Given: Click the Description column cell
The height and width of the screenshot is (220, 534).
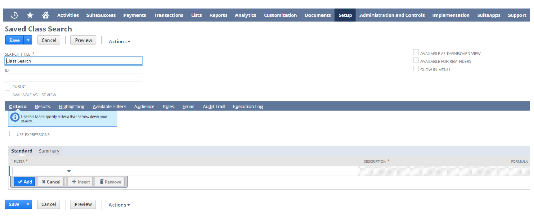Looking at the screenshot, I should (432, 171).
